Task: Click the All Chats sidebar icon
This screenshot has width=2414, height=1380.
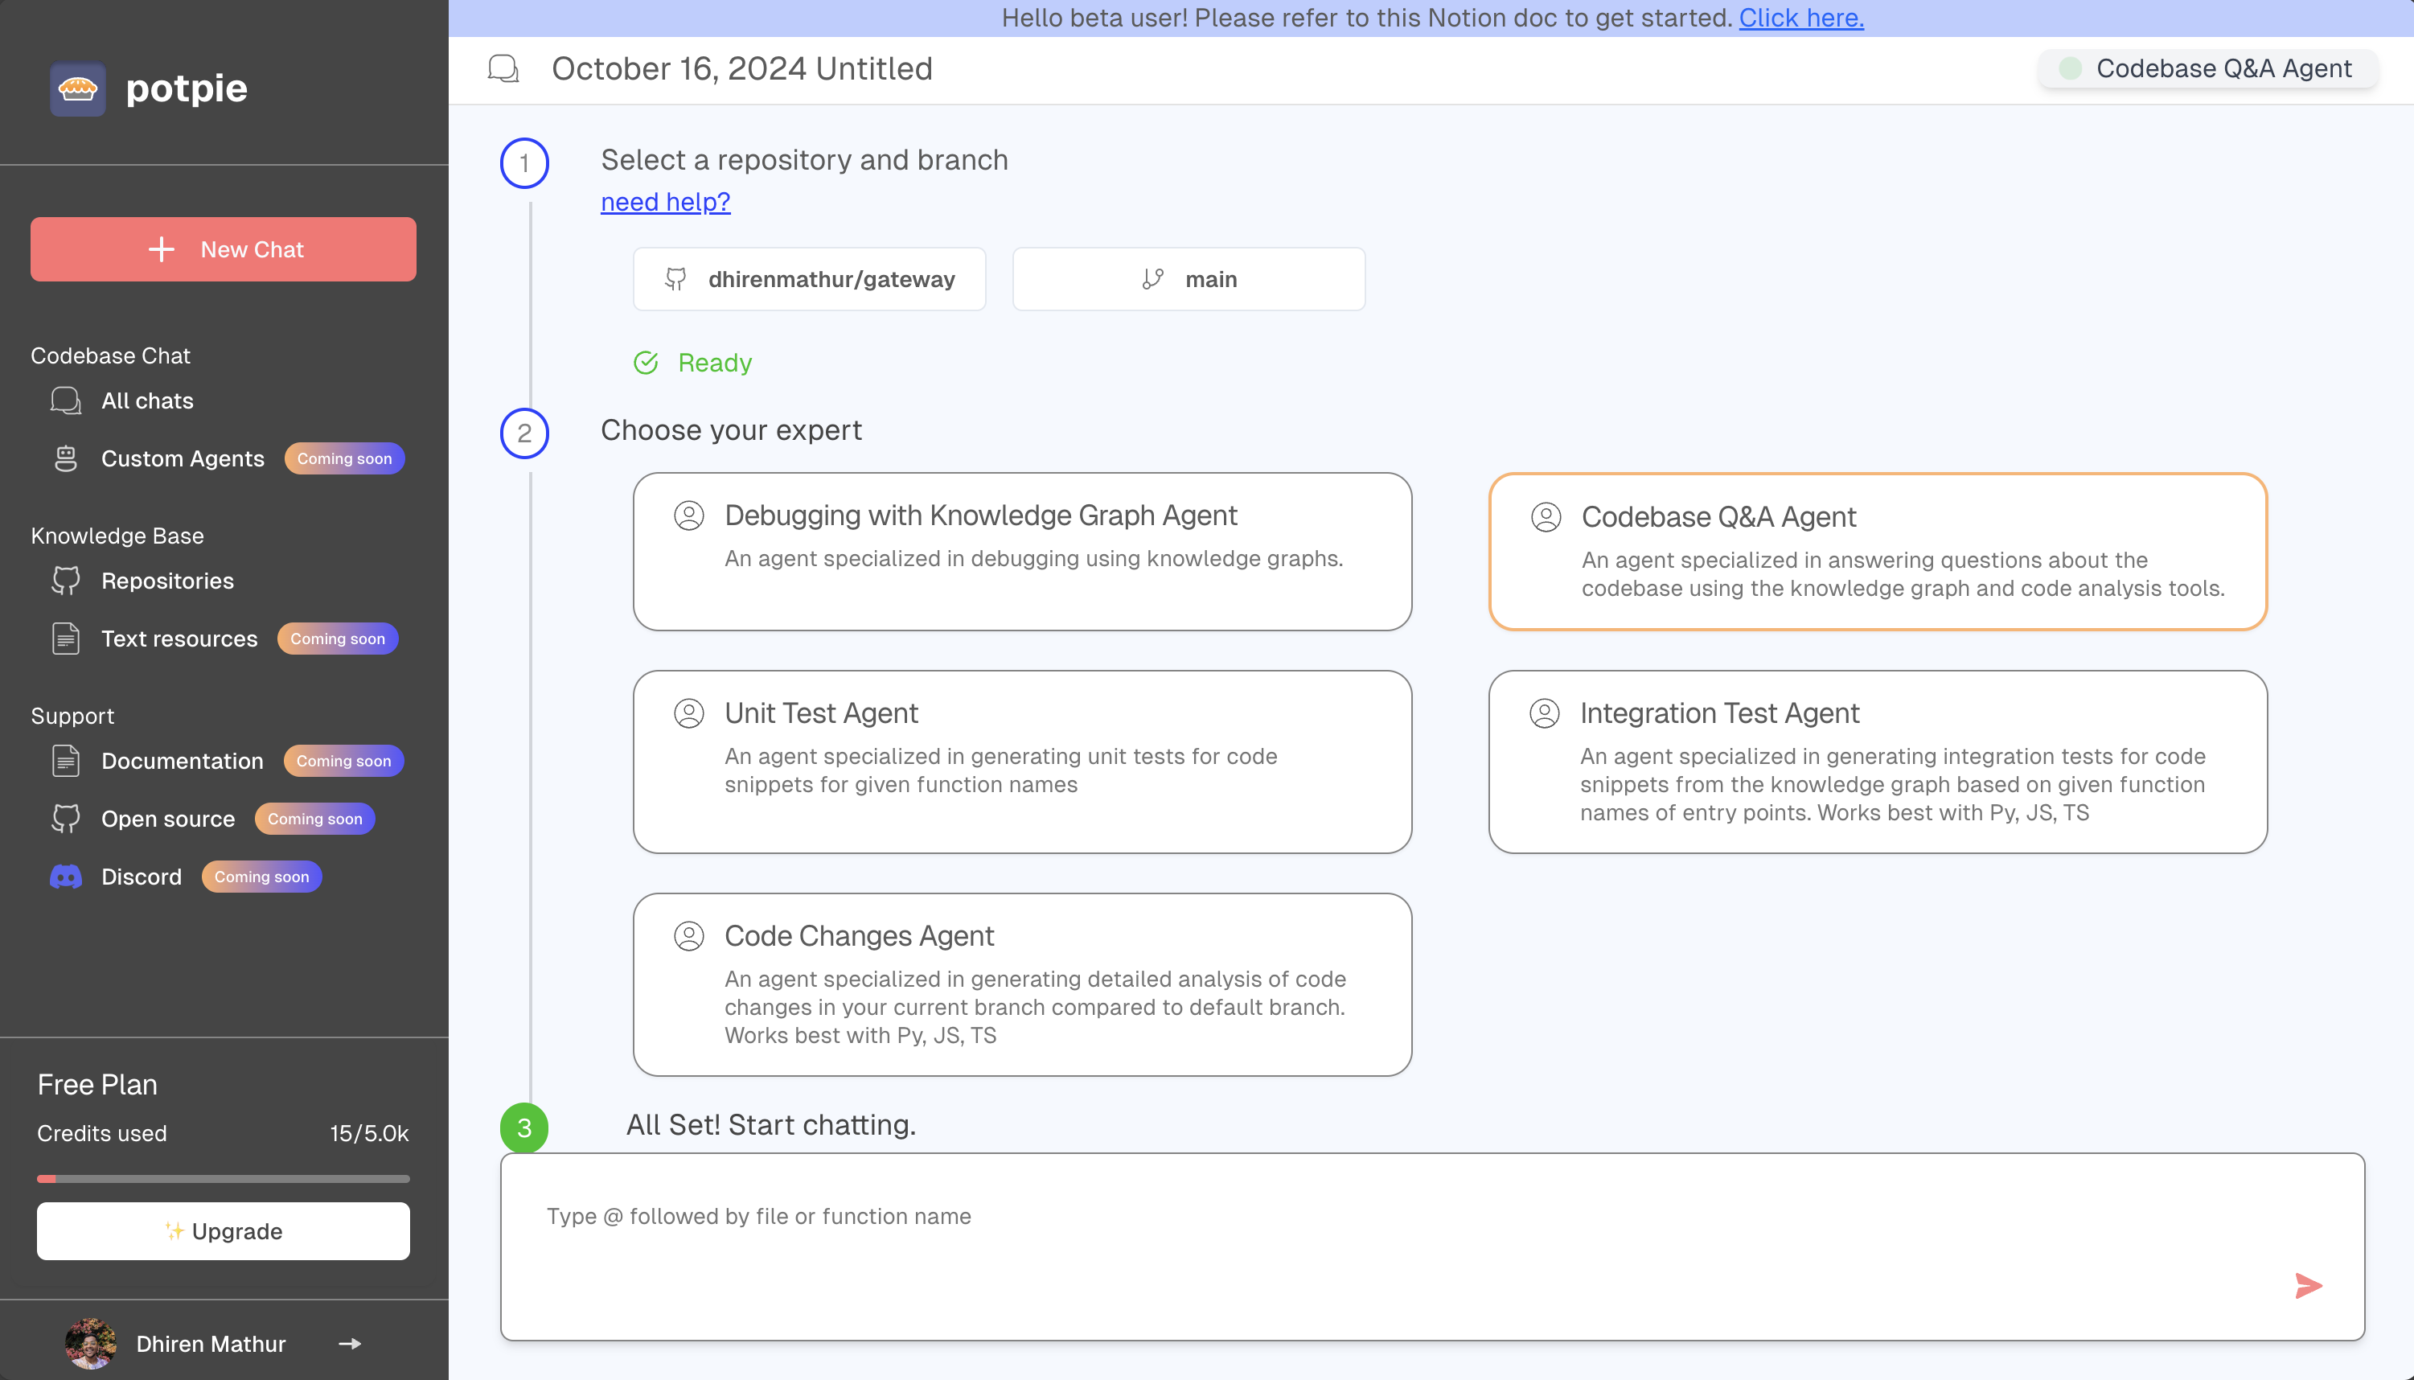Action: pos(66,398)
